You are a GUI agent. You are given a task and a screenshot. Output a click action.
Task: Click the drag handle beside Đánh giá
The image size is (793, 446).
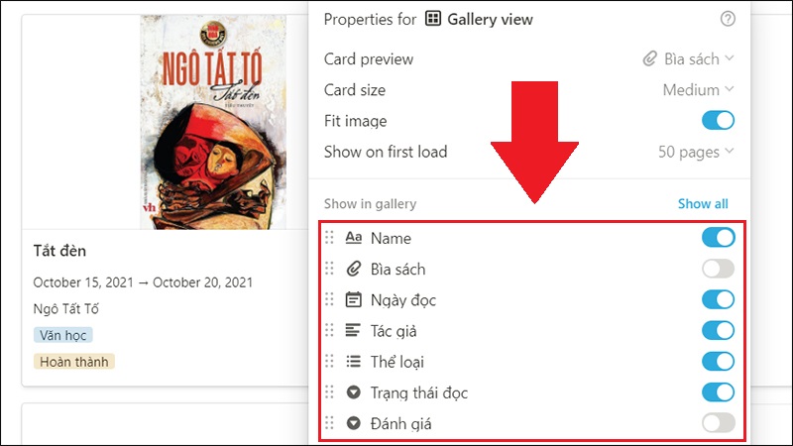[x=329, y=423]
